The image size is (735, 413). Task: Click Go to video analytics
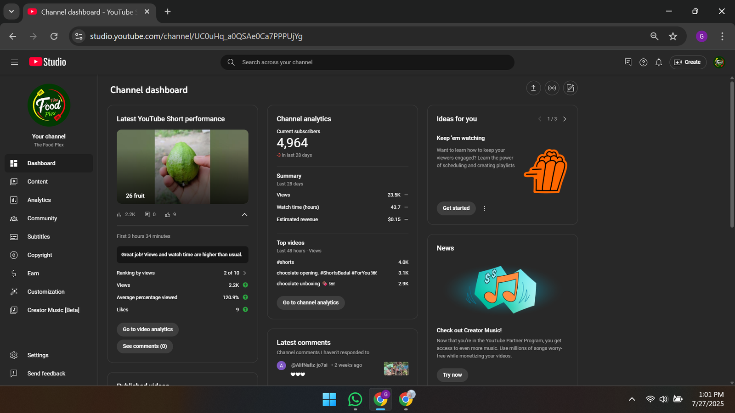pyautogui.click(x=147, y=329)
